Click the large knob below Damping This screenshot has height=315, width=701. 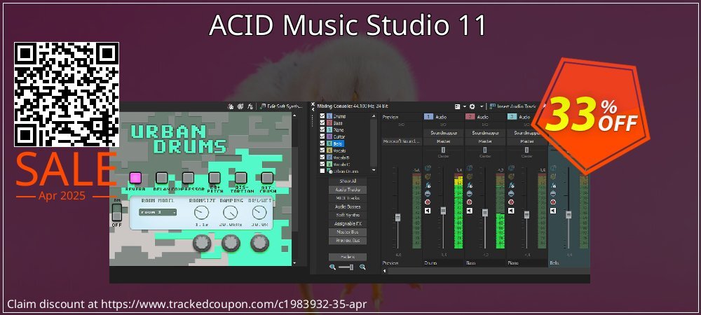point(231,243)
